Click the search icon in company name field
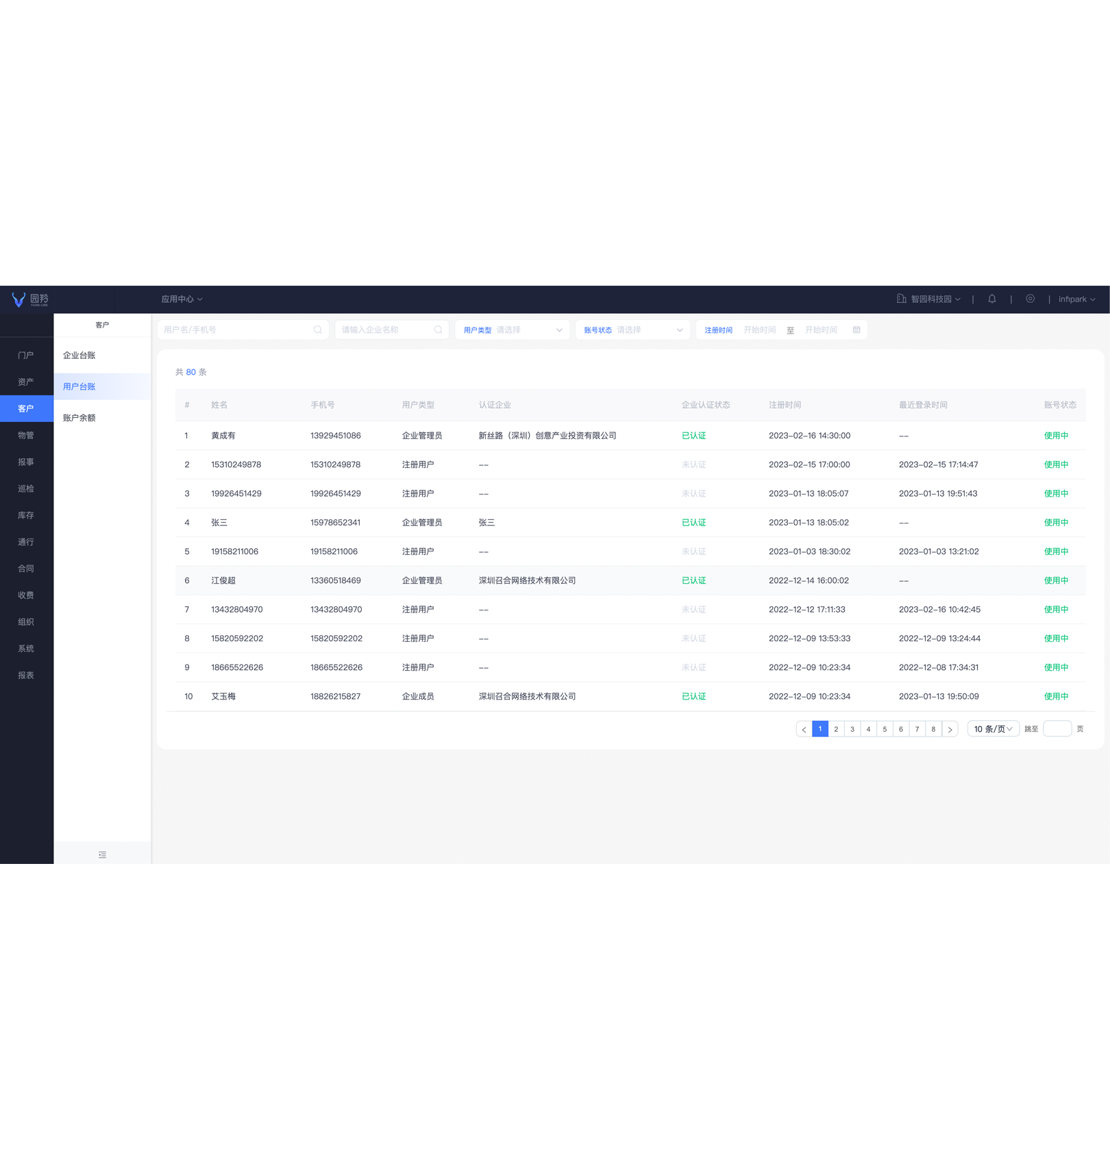The height and width of the screenshot is (1151, 1110). [439, 330]
